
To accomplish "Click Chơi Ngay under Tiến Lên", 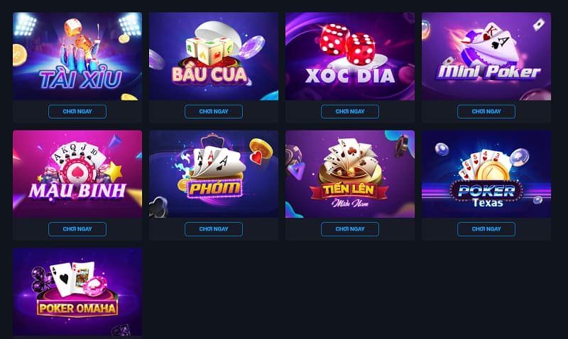I will coord(350,229).
